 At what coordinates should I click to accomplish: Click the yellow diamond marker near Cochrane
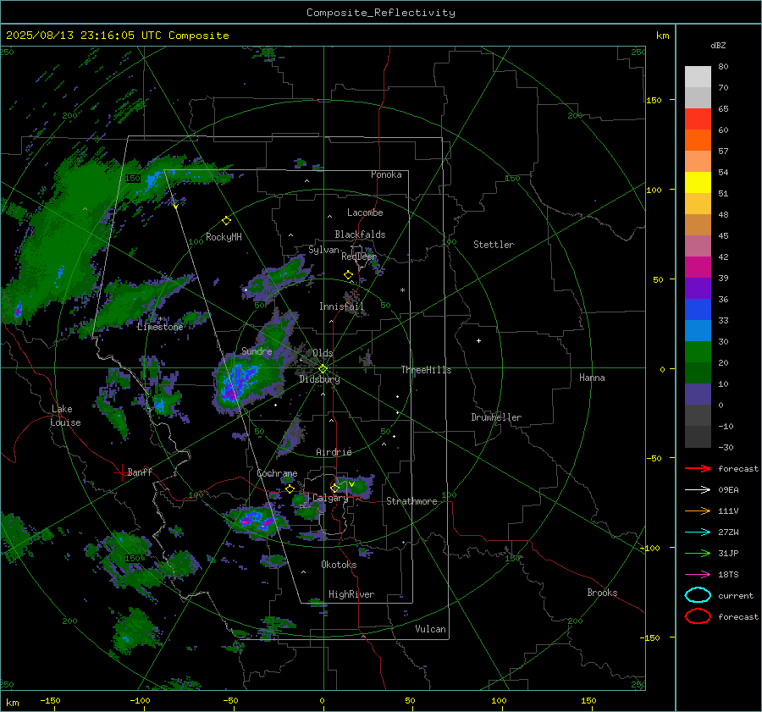click(290, 488)
